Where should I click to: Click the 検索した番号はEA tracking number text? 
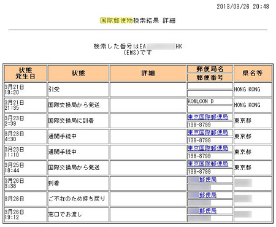click(138, 47)
